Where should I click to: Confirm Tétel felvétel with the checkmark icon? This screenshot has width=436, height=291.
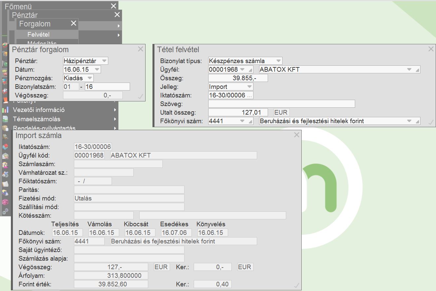coord(430,122)
